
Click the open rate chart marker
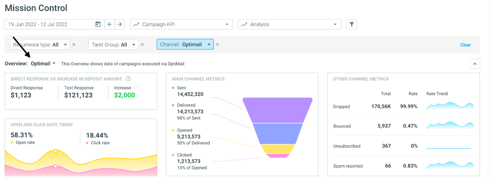tap(56, 151)
